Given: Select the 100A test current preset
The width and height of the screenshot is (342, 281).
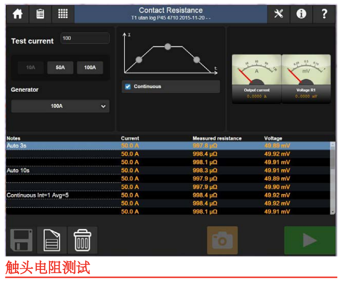Looking at the screenshot, I should pyautogui.click(x=90, y=68).
